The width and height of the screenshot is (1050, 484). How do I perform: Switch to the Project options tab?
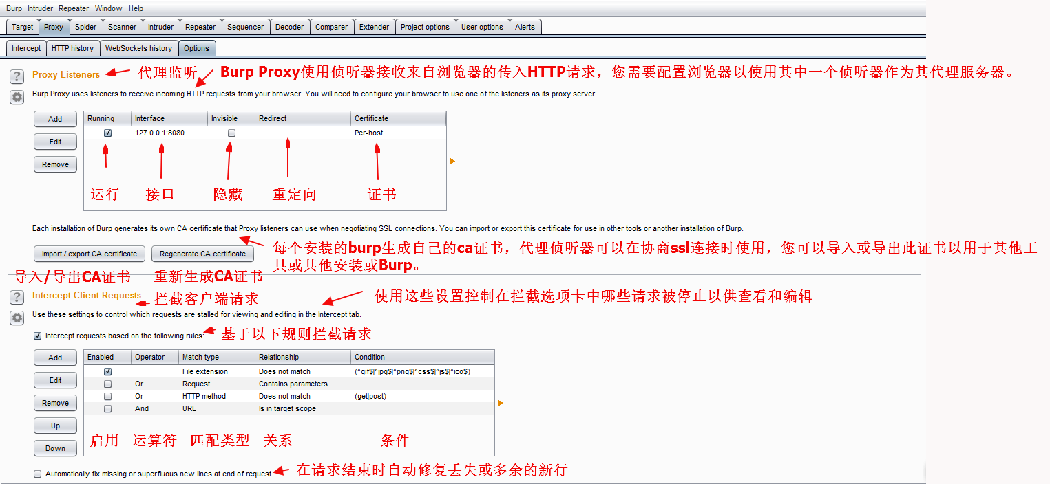[x=425, y=27]
